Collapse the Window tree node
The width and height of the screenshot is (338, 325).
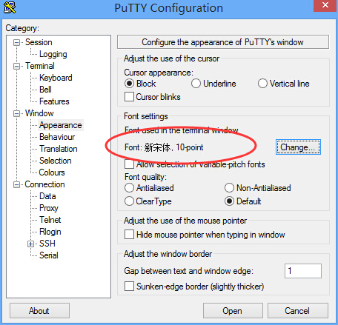pyautogui.click(x=17, y=114)
